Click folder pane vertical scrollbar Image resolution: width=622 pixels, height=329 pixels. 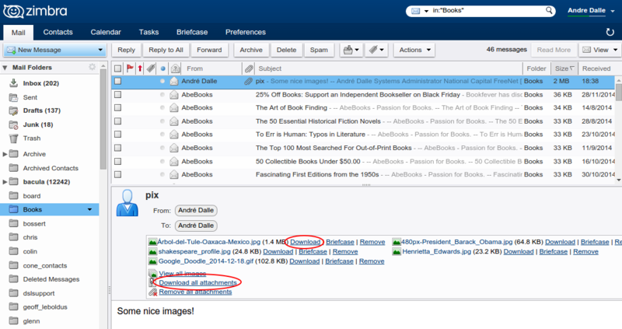pos(103,119)
